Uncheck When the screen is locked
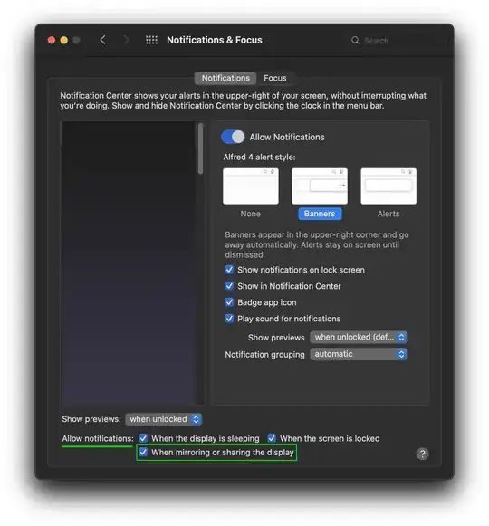Image resolution: width=489 pixels, height=526 pixels. 272,438
